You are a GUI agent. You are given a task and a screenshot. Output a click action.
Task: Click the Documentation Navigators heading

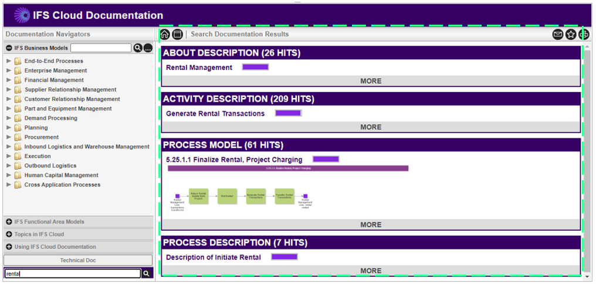click(x=48, y=34)
